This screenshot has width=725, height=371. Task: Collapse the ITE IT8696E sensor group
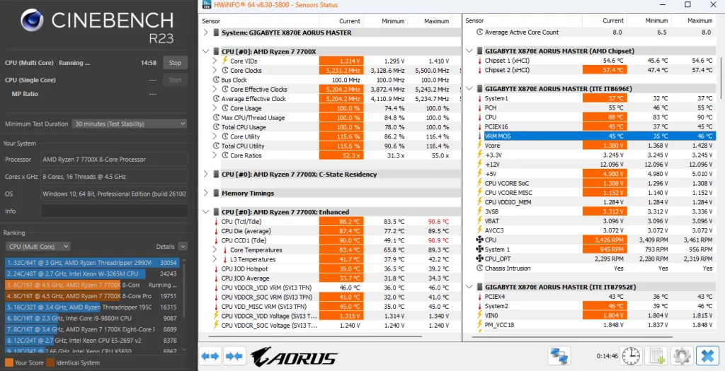[x=469, y=89]
